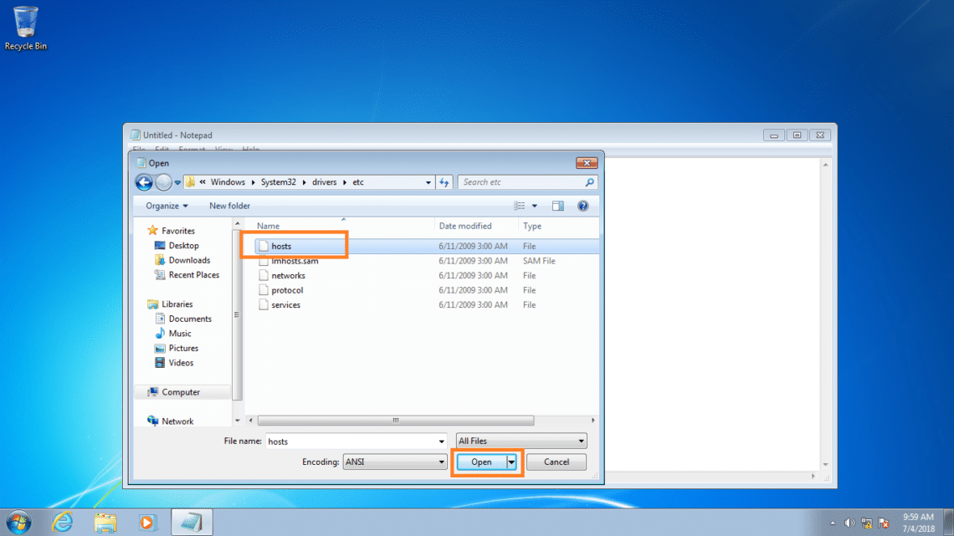Click etc in the address breadcrumb
This screenshot has height=536, width=954.
tap(358, 182)
